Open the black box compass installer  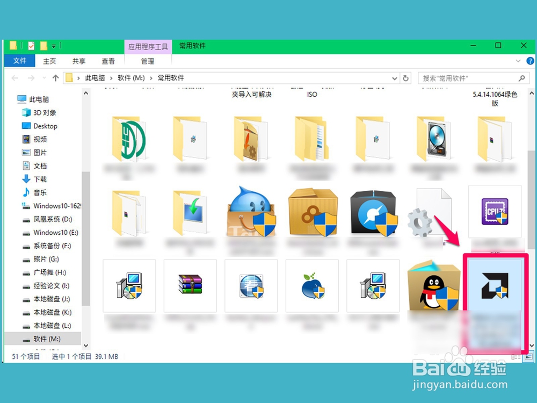[374, 212]
